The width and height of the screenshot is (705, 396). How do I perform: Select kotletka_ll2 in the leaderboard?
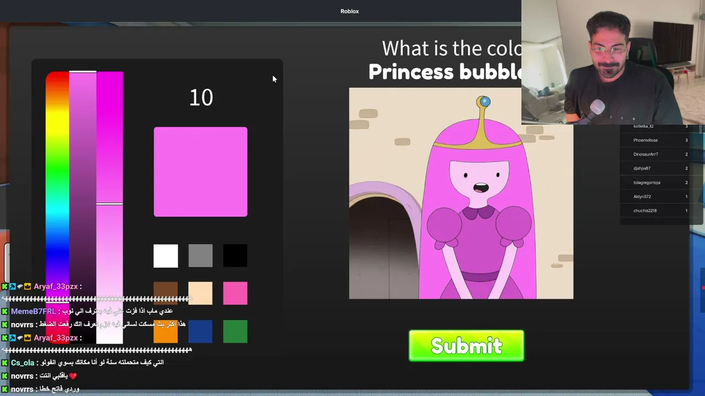(660, 127)
